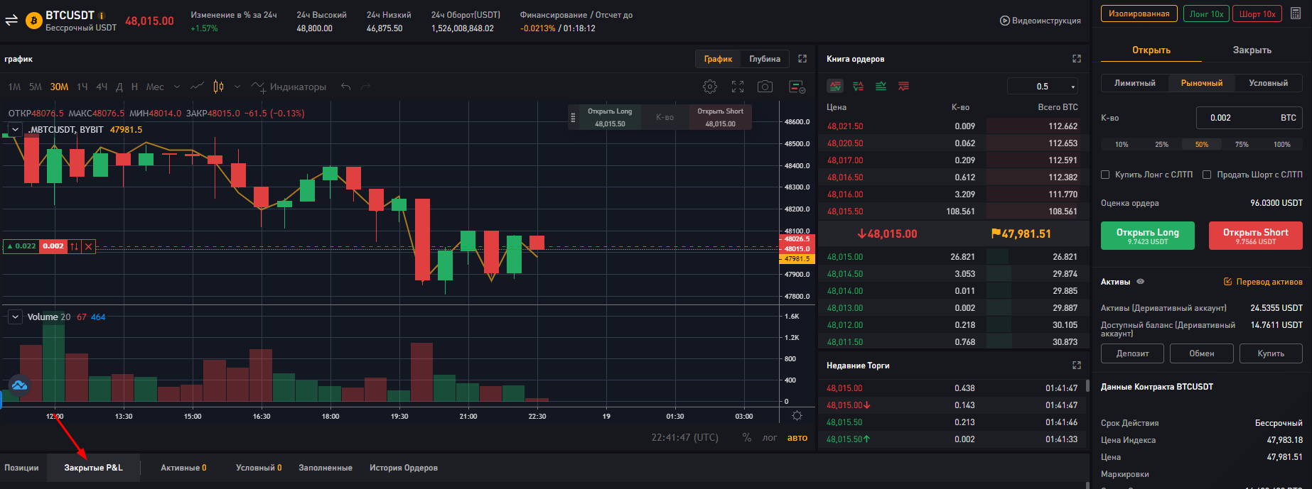Click the cloud save icon on the chart

click(19, 385)
